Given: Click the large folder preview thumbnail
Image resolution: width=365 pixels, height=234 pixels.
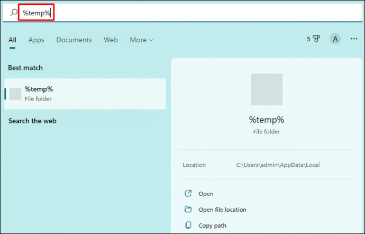Looking at the screenshot, I should (x=267, y=89).
